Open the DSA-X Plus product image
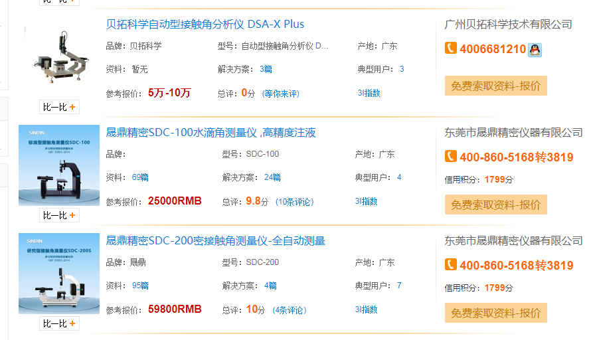 point(59,57)
